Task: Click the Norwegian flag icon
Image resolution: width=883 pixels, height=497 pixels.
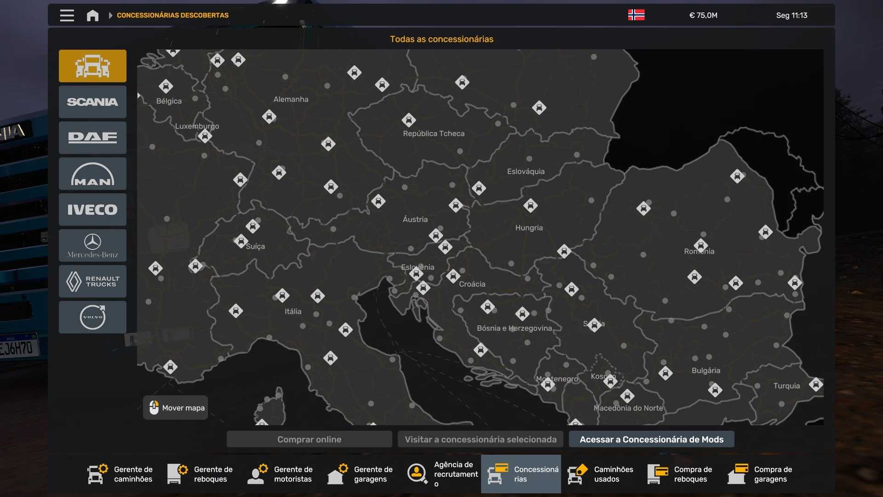Action: coord(636,15)
